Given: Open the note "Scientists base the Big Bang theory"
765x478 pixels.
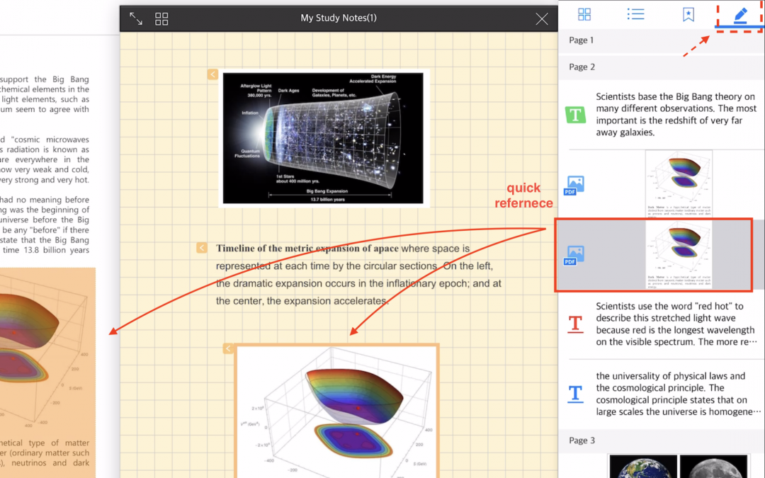Looking at the screenshot, I should 676,115.
